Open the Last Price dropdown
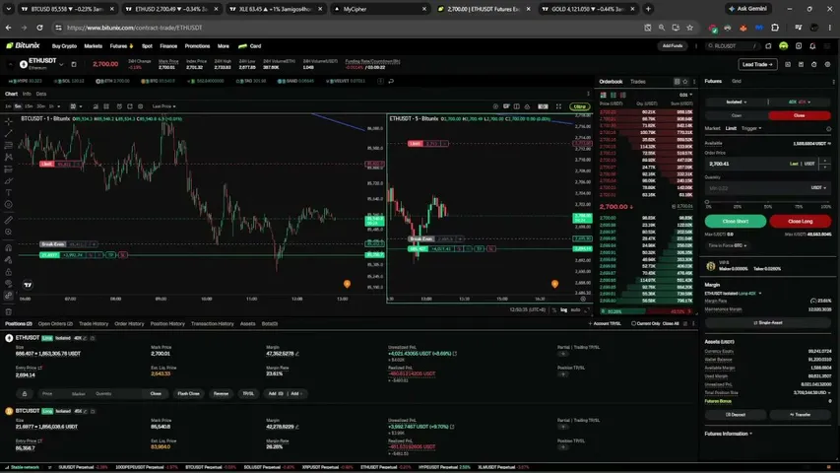 [x=163, y=106]
